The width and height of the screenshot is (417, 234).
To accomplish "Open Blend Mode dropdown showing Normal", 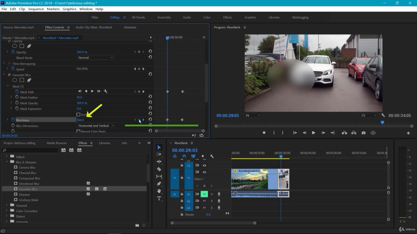I will click(x=95, y=58).
